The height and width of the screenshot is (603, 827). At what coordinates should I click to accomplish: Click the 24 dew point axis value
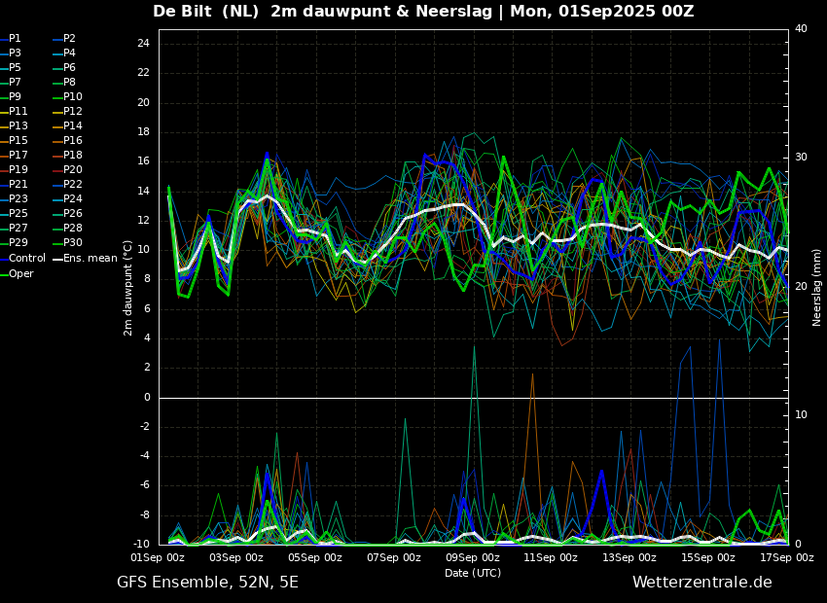143,44
